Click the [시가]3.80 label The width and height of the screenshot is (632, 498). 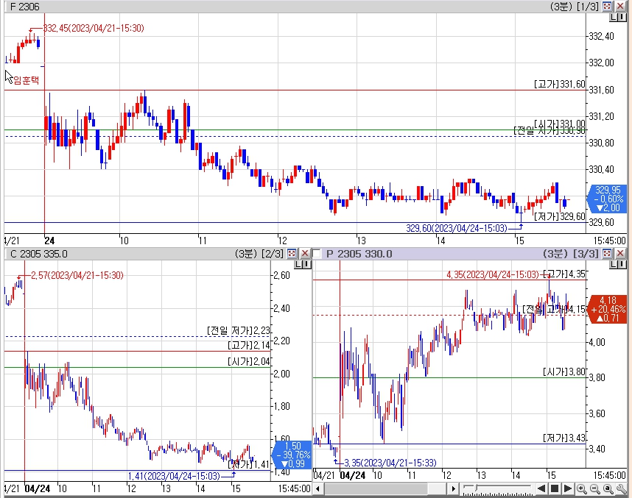tap(564, 371)
